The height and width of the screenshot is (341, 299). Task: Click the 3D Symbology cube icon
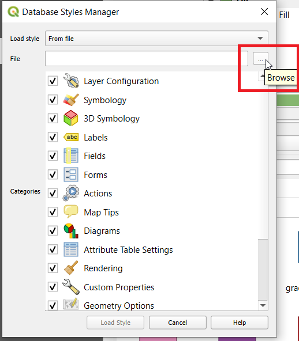click(x=71, y=118)
